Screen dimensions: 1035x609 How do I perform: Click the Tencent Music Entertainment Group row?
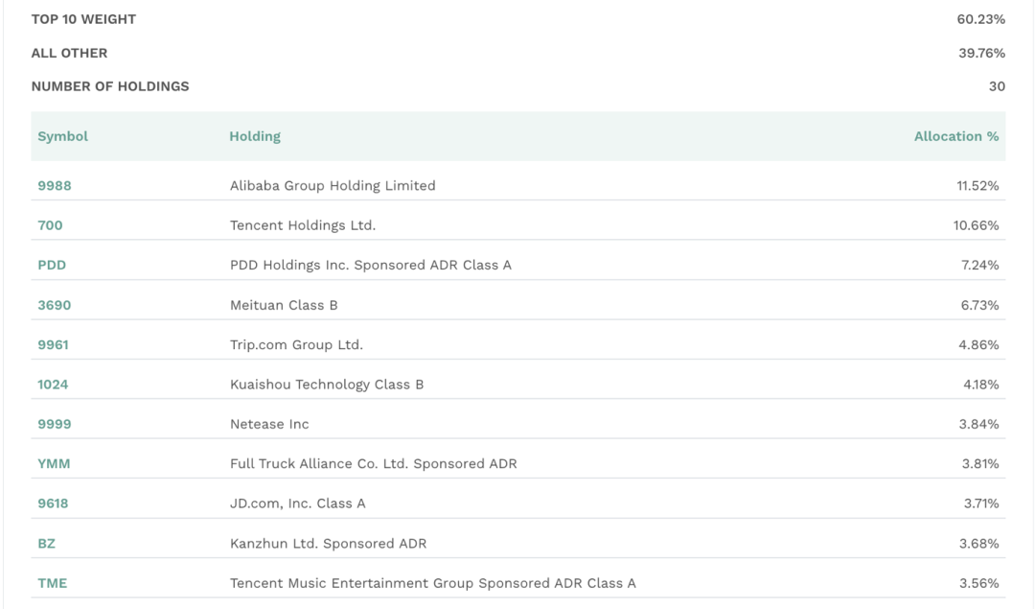click(x=433, y=583)
